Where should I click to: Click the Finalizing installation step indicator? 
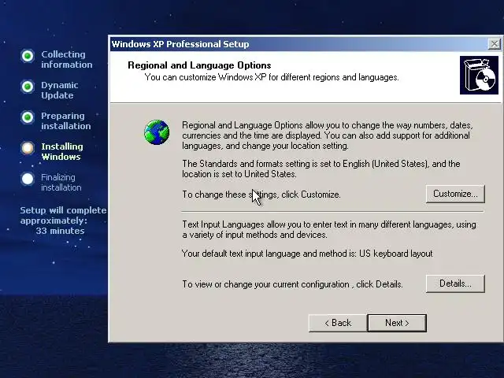28,179
